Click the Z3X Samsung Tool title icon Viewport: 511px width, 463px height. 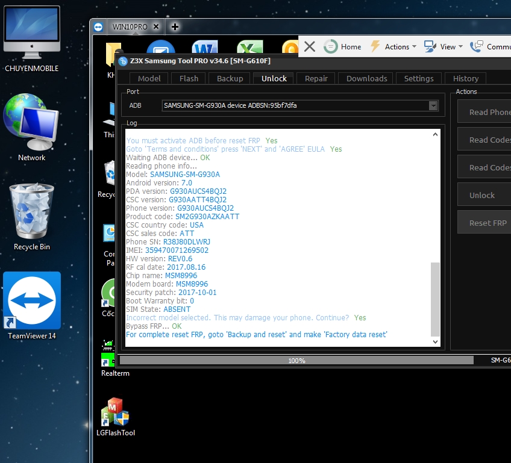123,61
